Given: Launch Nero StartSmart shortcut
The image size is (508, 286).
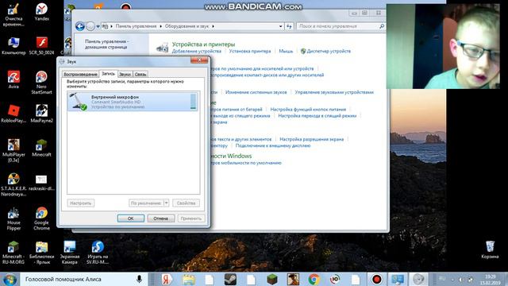Looking at the screenshot, I should [41, 83].
